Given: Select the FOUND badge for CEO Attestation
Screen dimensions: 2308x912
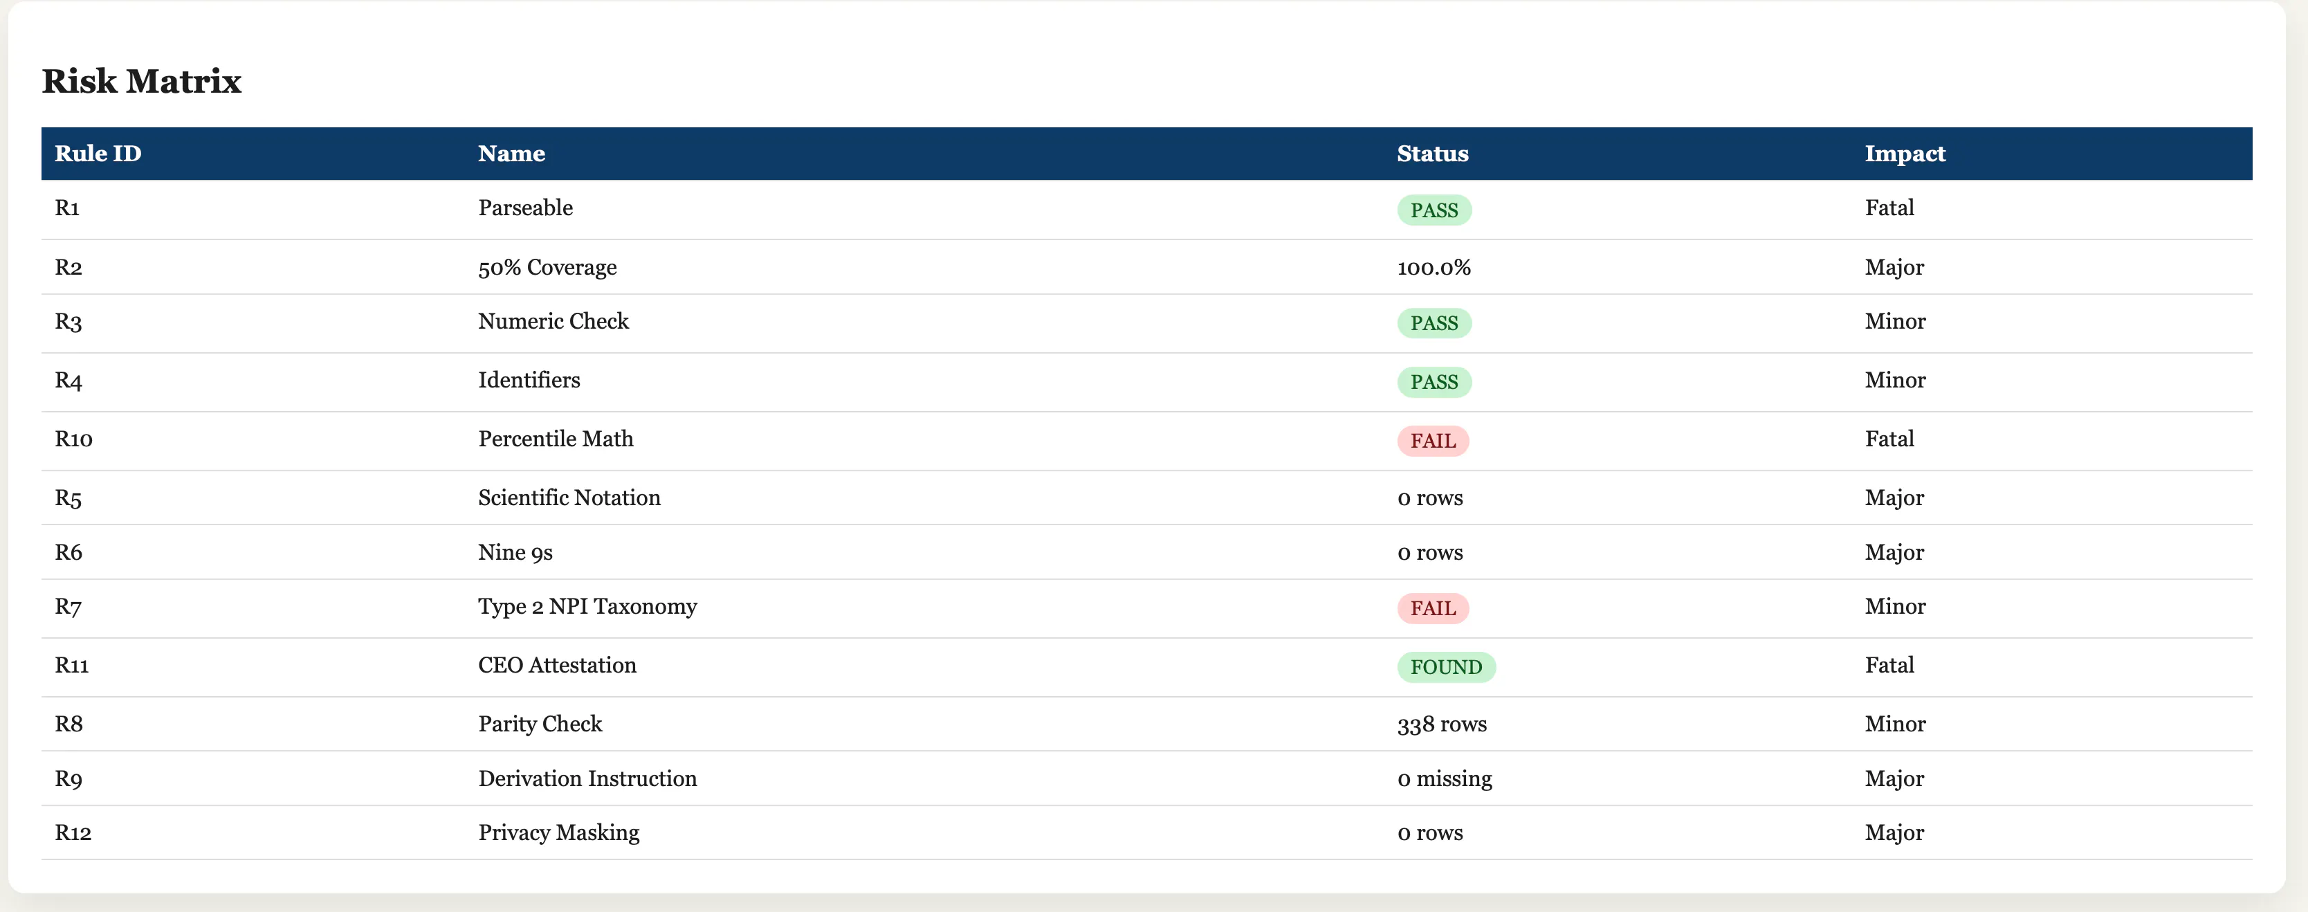Looking at the screenshot, I should (x=1446, y=668).
